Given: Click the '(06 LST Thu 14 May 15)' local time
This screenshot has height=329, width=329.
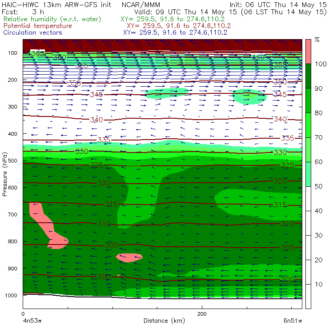Looking at the screenshot, I should click(x=284, y=12).
